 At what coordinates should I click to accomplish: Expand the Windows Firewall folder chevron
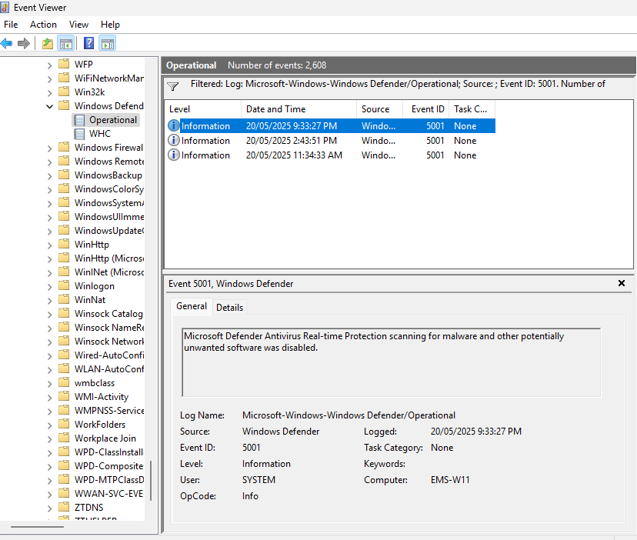click(50, 148)
